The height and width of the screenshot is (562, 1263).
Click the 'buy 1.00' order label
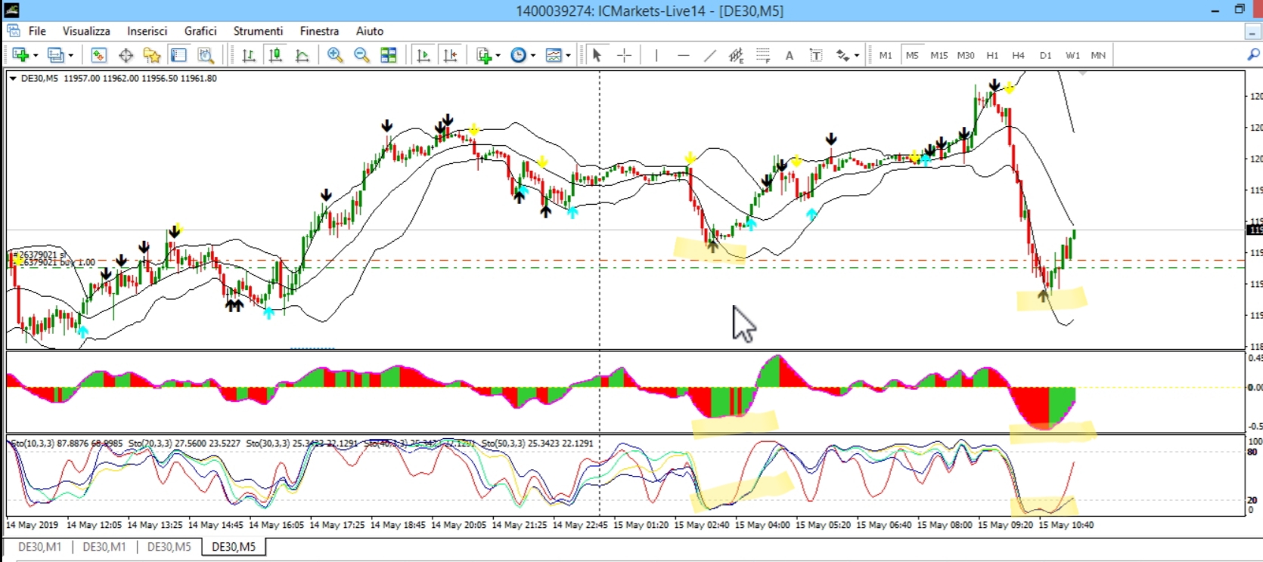click(x=76, y=263)
